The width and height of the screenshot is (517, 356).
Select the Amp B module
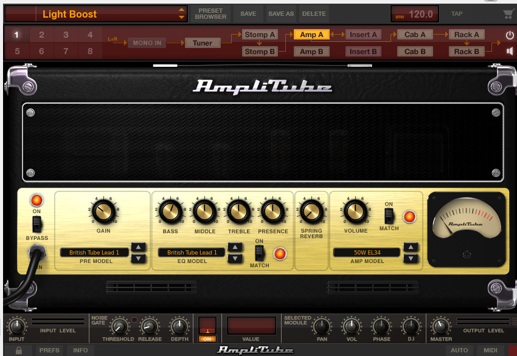311,52
